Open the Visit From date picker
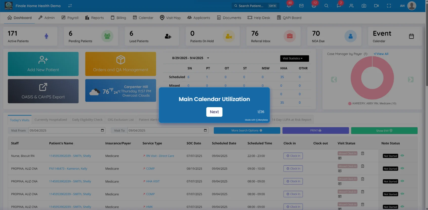Screen dimensions: 428x210 102,130
